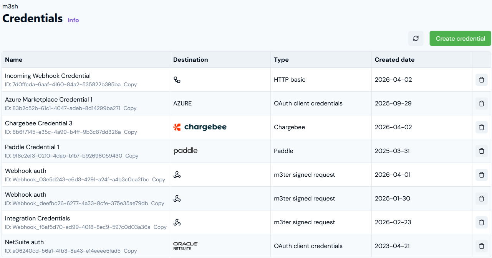Open Azure Marketplace Credential 1
This screenshot has width=492, height=258.
point(49,100)
